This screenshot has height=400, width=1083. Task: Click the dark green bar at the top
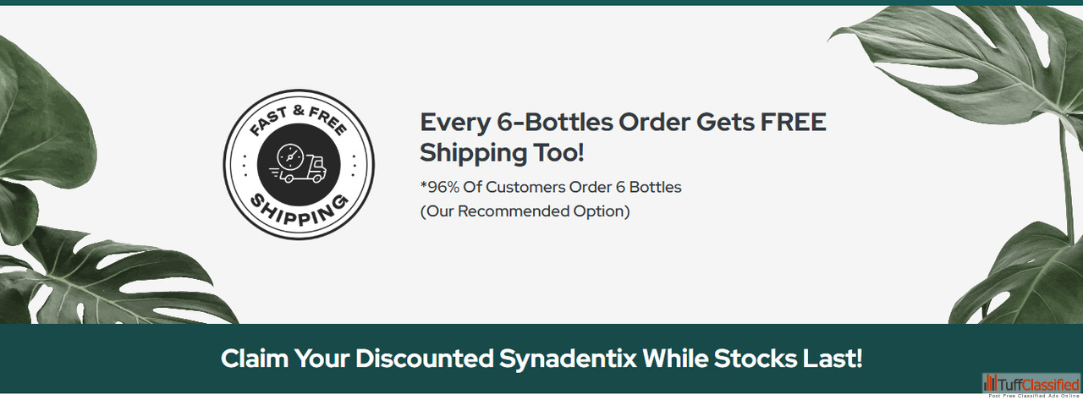(541, 3)
